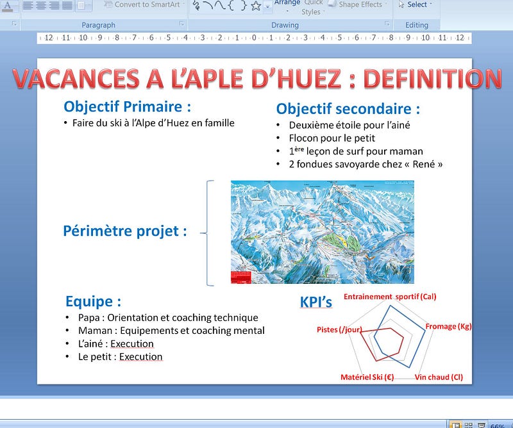Click 'Papa : Orientation et coaching technique'
513x428 pixels.
tap(168, 318)
